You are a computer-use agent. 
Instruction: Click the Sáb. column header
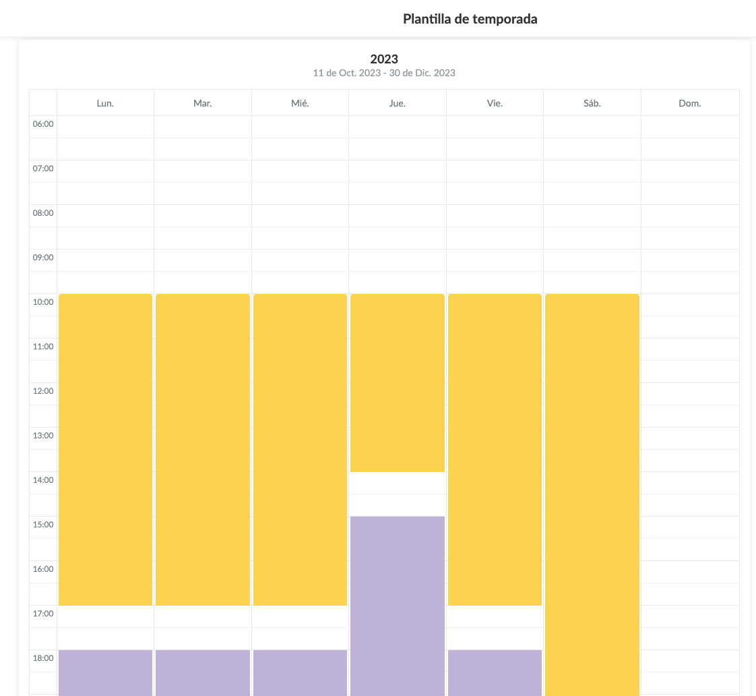[x=592, y=103]
